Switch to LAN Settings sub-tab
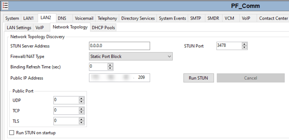289x140 pixels. pyautogui.click(x=19, y=27)
